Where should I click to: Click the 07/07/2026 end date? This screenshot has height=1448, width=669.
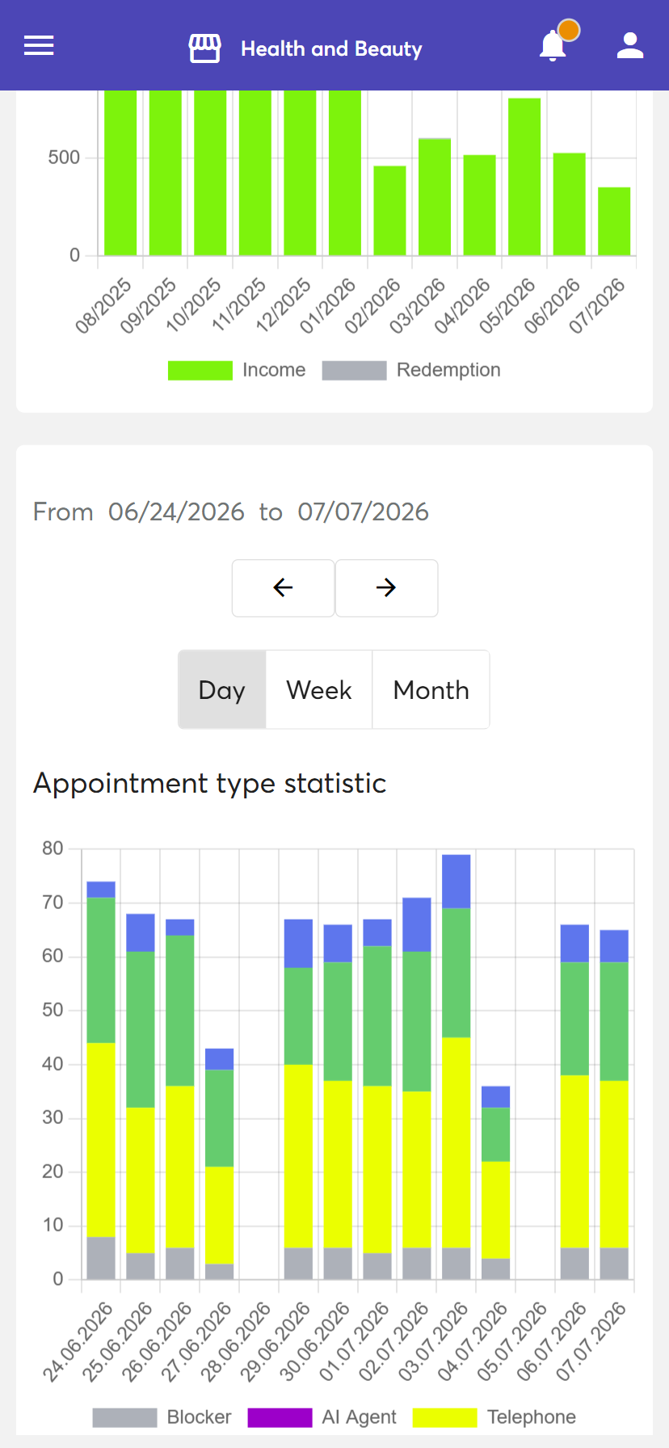pos(363,511)
